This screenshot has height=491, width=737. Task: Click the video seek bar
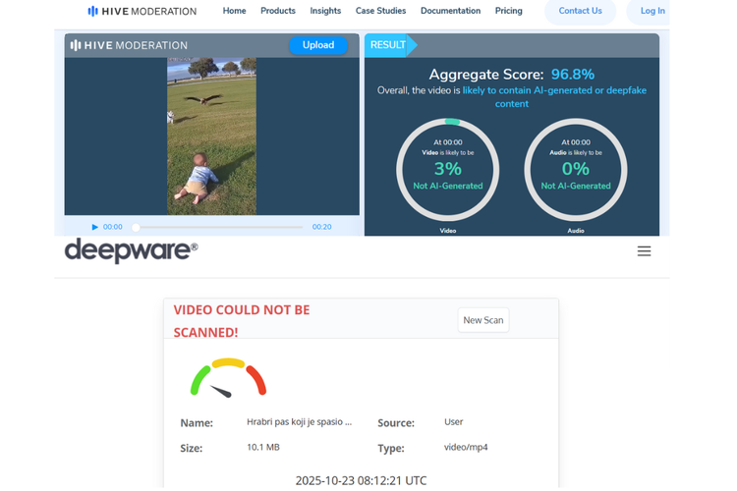(218, 227)
